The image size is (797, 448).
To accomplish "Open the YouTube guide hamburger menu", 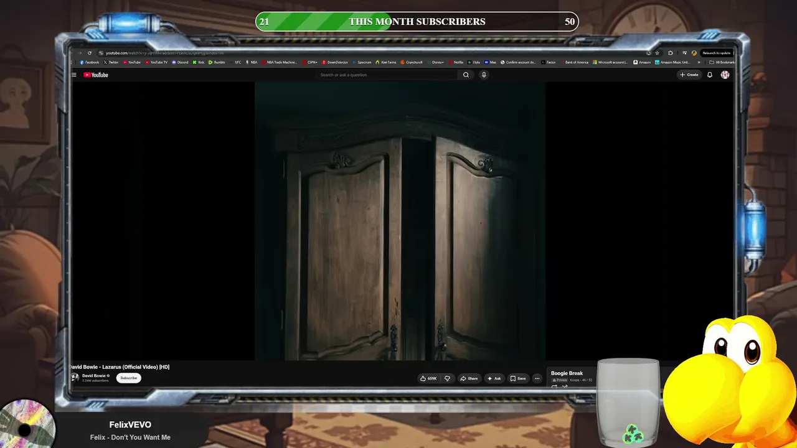I will (74, 75).
